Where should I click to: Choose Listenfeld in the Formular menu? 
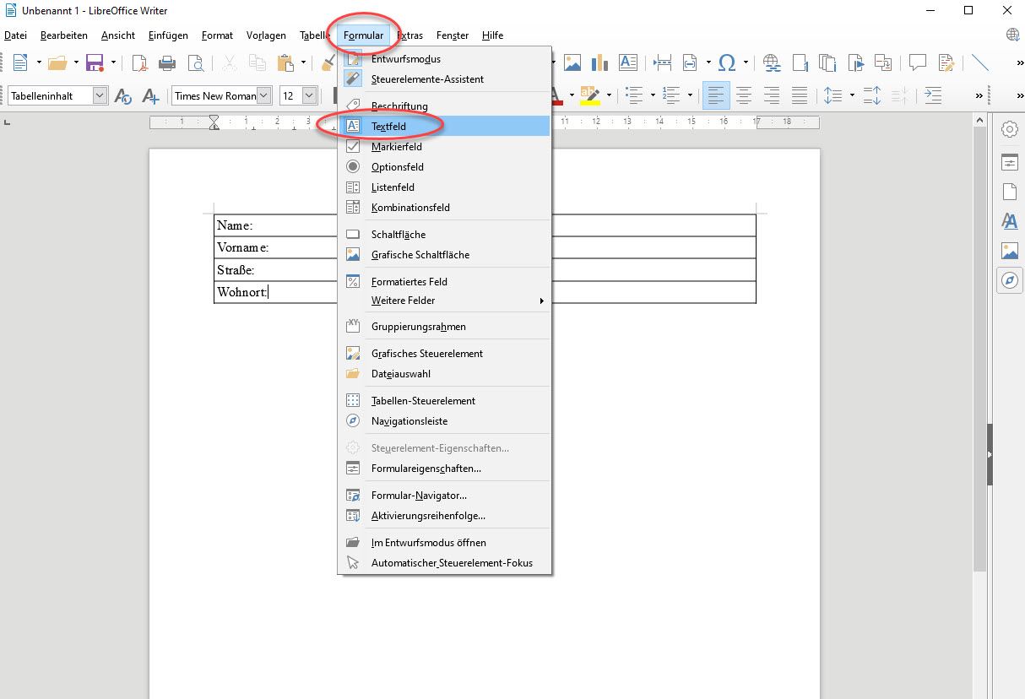pyautogui.click(x=444, y=187)
